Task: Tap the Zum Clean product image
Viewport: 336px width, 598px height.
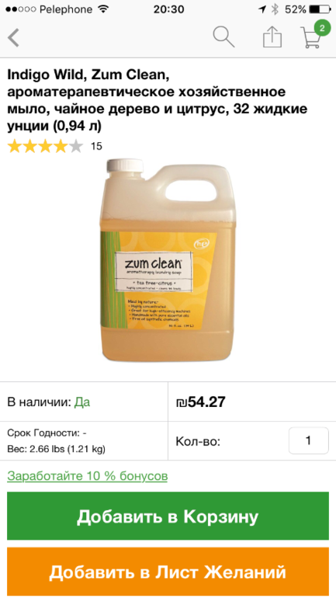Action: (x=167, y=260)
